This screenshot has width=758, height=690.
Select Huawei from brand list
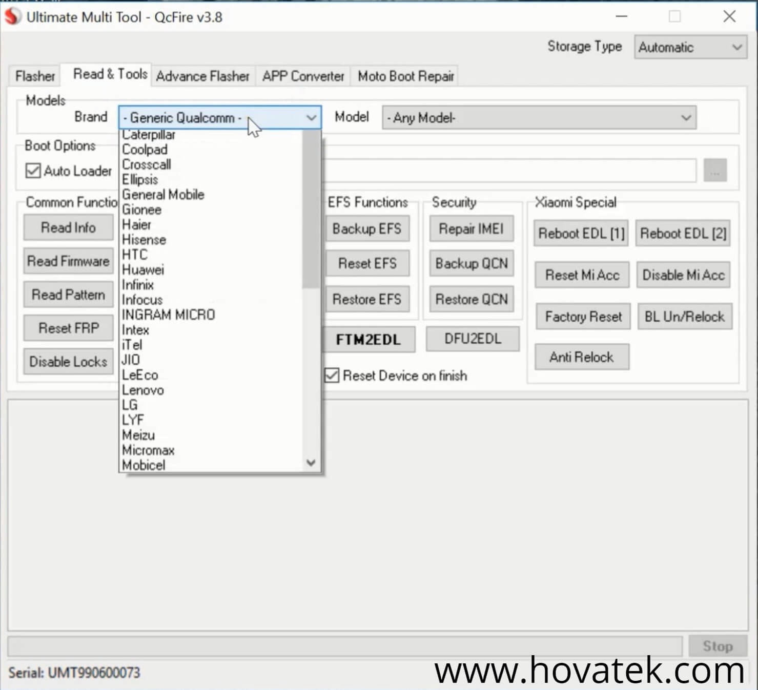(211, 270)
